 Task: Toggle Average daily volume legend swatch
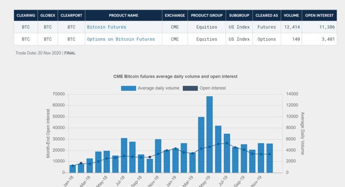click(129, 89)
